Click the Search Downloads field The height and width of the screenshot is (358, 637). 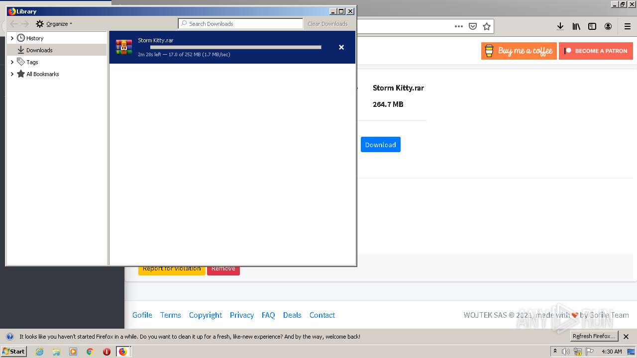tap(241, 24)
